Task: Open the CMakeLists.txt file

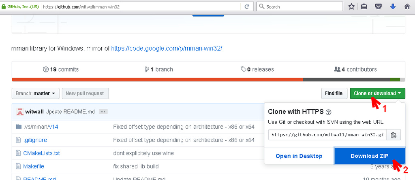Action: (41, 153)
